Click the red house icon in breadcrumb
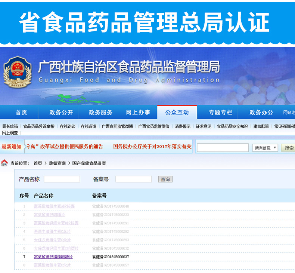The width and height of the screenshot is (295, 273). [x=4, y=163]
